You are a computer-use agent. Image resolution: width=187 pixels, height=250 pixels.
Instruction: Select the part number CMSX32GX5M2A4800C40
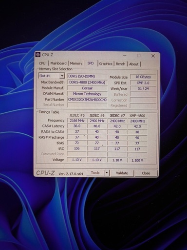click(x=87, y=100)
